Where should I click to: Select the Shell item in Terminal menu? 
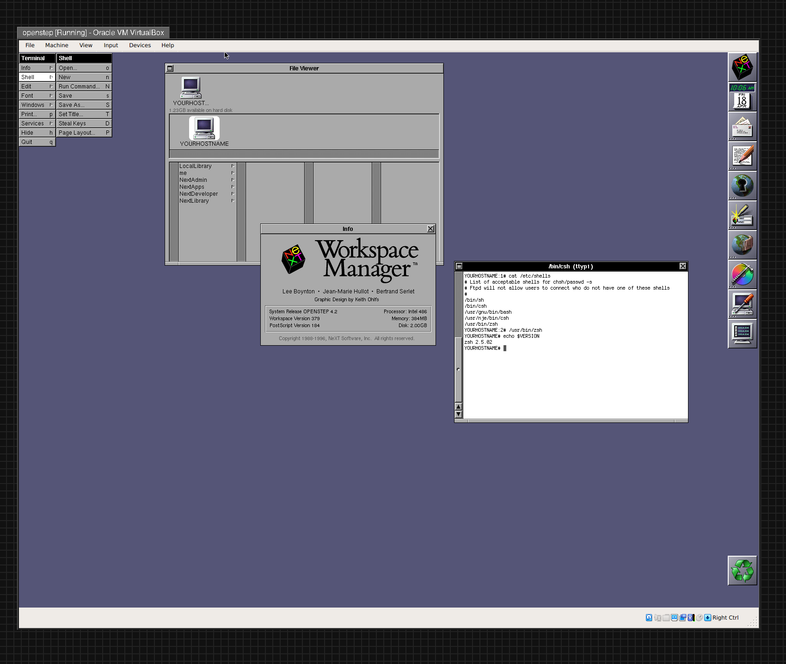[x=37, y=77]
